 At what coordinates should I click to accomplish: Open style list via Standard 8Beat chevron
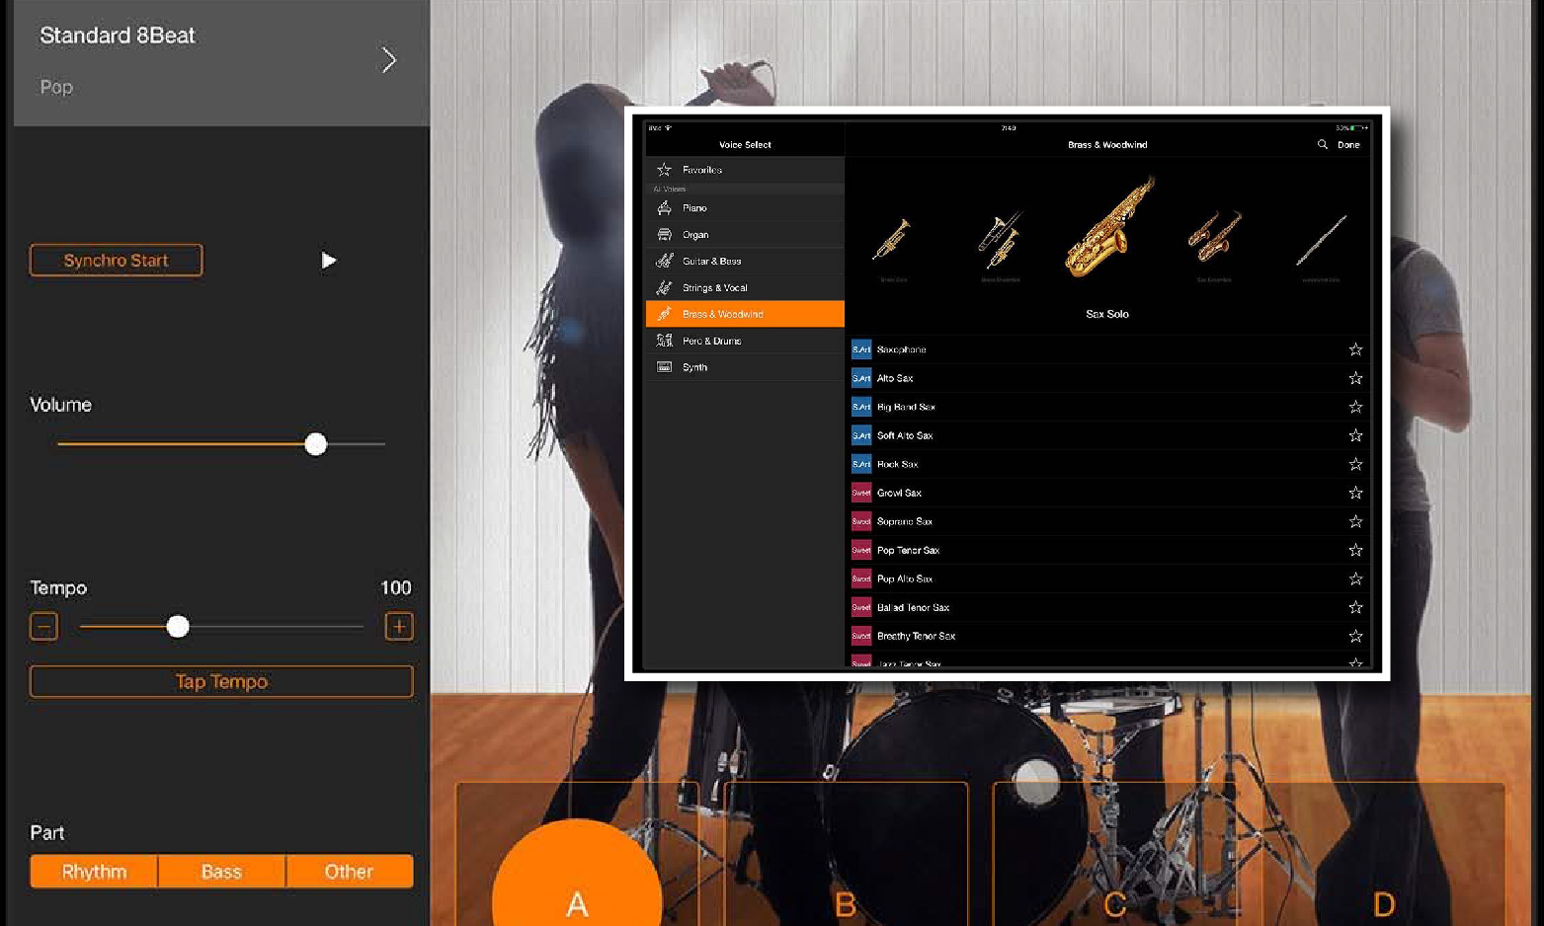389,61
